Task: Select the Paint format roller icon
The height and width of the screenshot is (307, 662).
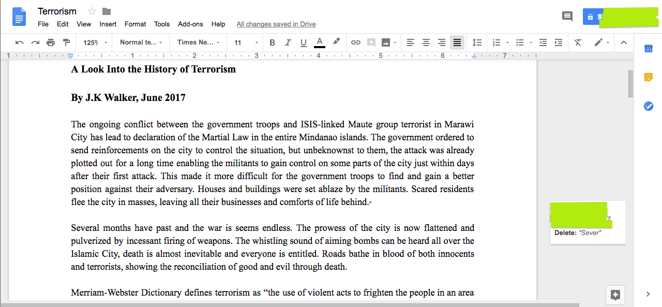Action: (66, 42)
